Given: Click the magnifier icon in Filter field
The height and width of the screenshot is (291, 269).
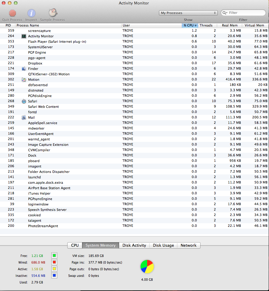Looking at the screenshot, I should (x=225, y=13).
